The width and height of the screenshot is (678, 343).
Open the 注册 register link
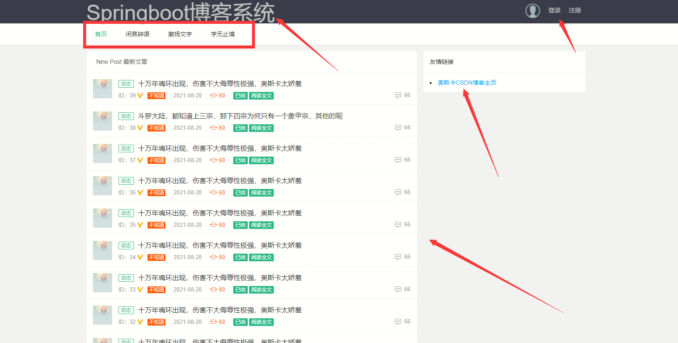tap(575, 10)
